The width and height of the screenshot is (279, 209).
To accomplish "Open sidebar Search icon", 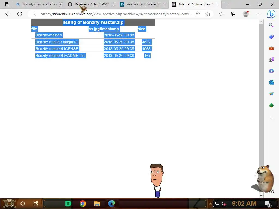I will (271, 25).
